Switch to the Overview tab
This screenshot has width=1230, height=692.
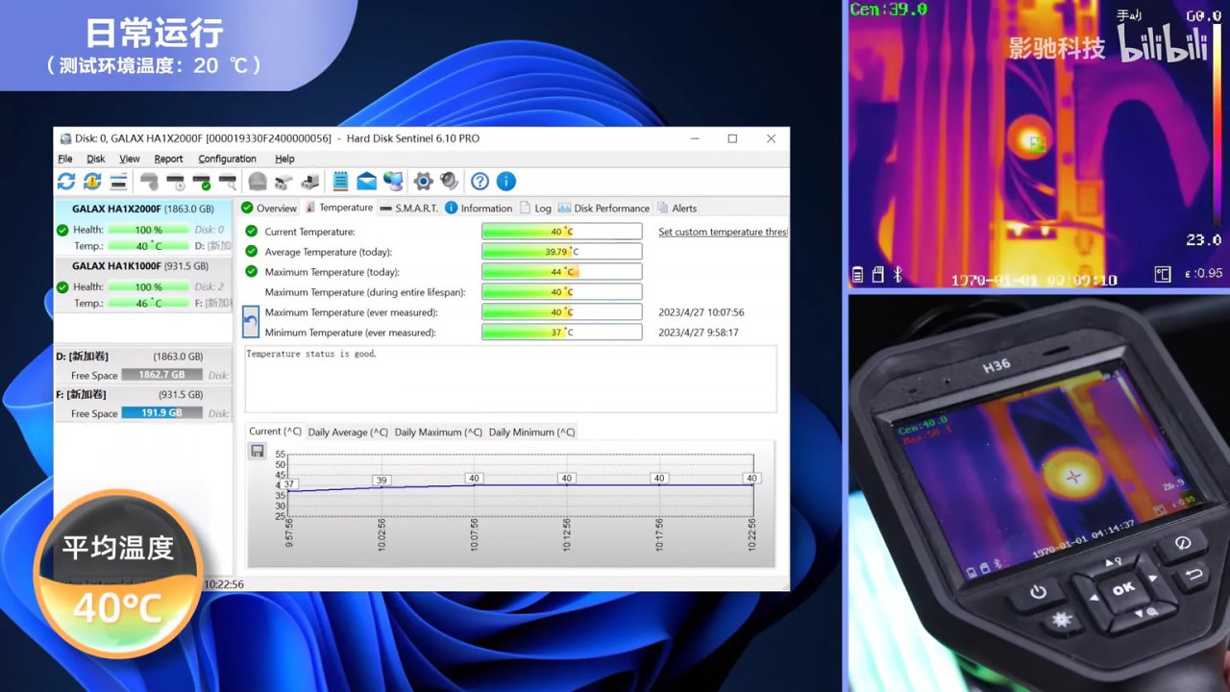tap(269, 208)
